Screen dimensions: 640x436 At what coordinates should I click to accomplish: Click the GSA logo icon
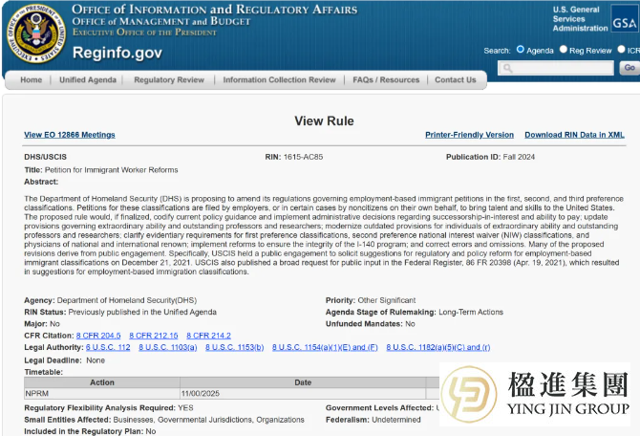(x=623, y=18)
